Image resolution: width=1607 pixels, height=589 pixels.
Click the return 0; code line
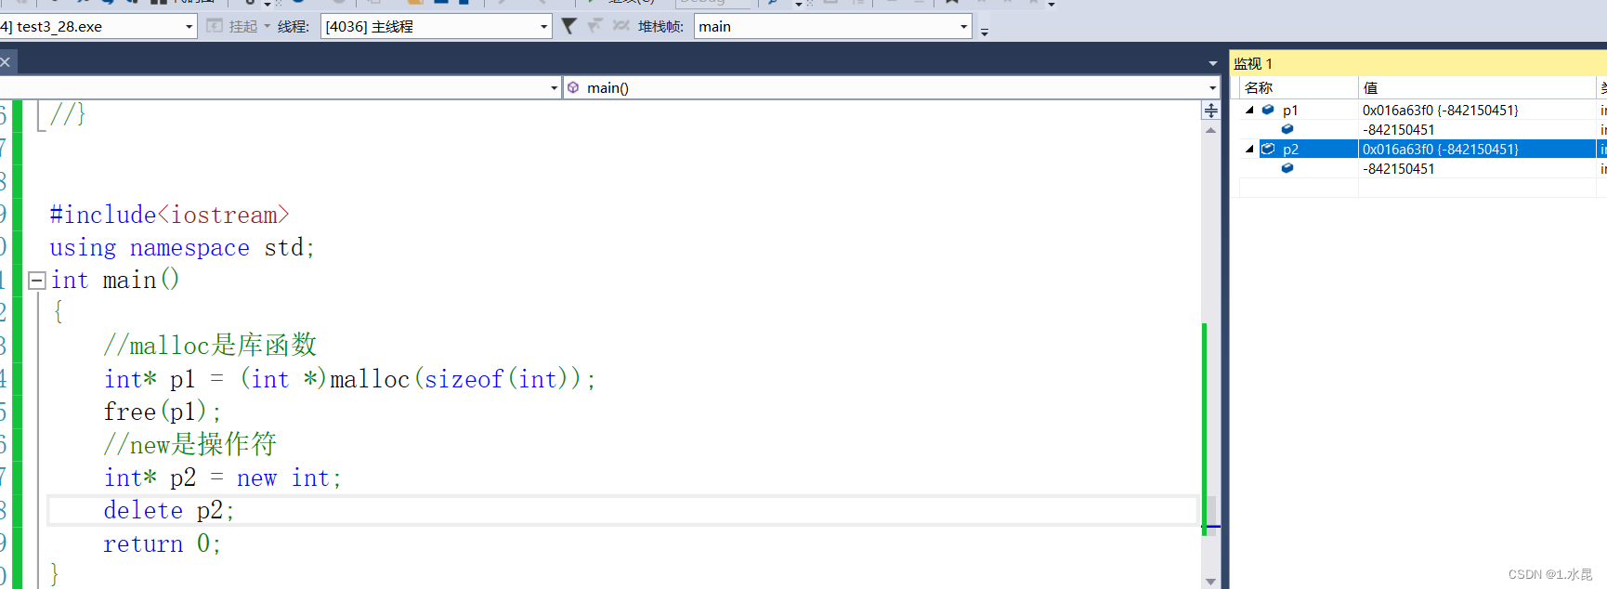click(x=163, y=543)
